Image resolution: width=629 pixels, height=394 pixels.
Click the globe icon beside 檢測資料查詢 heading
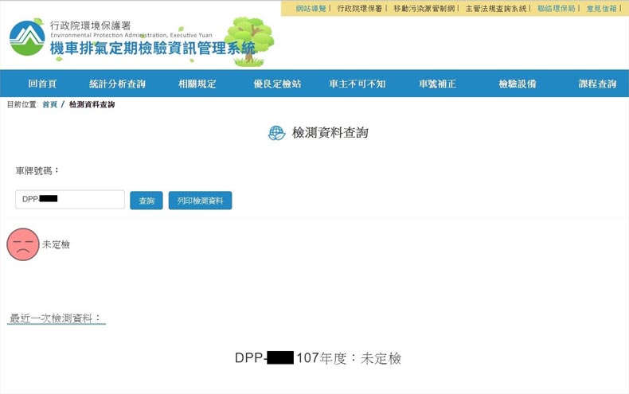276,133
